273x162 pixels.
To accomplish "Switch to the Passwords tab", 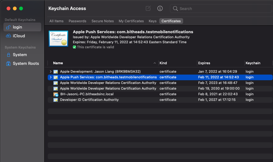I will click(x=78, y=21).
